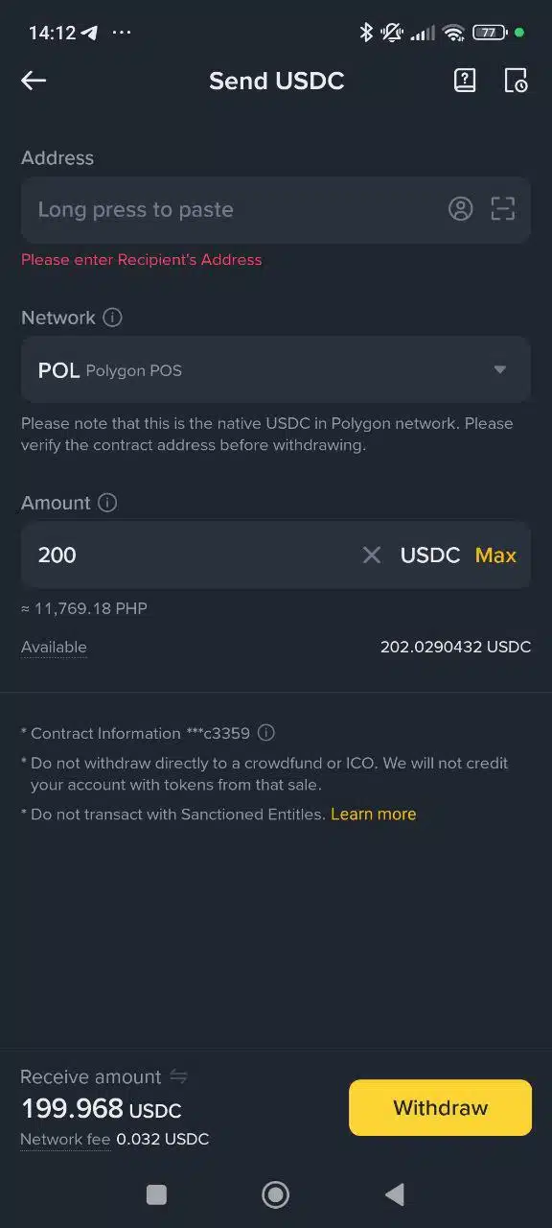Clear the amount with the X icon
Viewport: 552px width, 1228px height.
[x=372, y=555]
